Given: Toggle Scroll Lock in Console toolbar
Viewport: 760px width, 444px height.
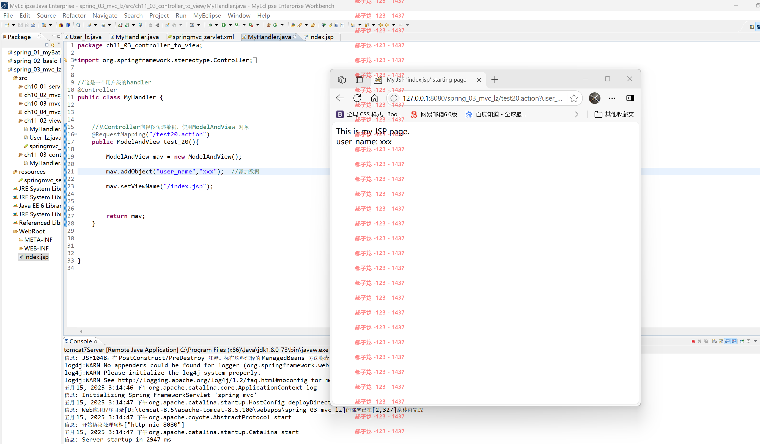Looking at the screenshot, I should 721,341.
